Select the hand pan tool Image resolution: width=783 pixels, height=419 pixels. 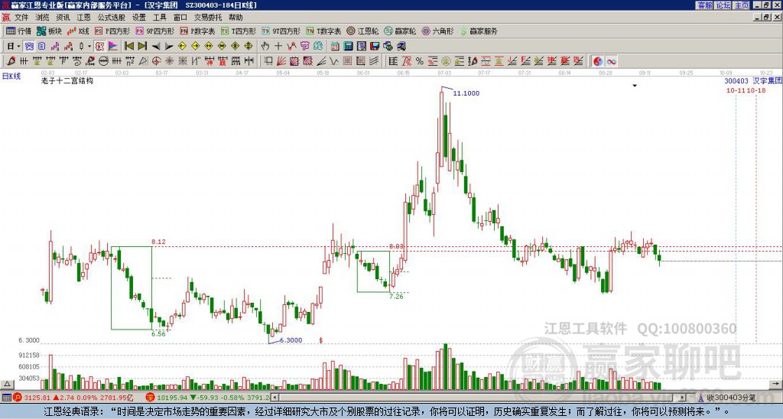click(x=265, y=46)
